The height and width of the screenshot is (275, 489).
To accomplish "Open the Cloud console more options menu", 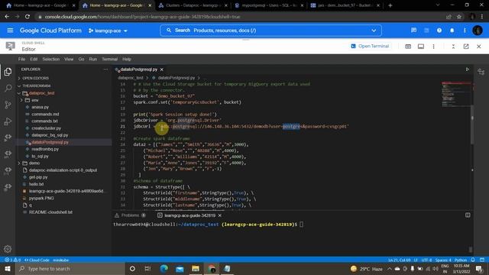I will tap(465, 31).
